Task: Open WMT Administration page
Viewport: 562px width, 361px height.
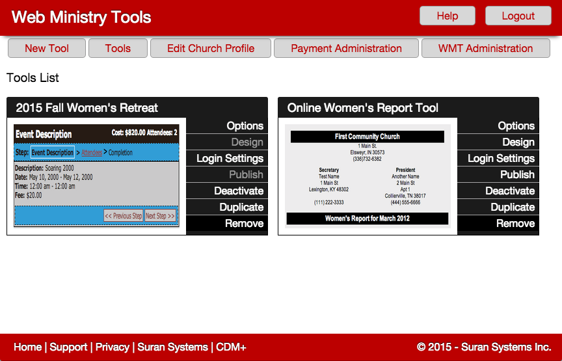Action: pos(485,48)
